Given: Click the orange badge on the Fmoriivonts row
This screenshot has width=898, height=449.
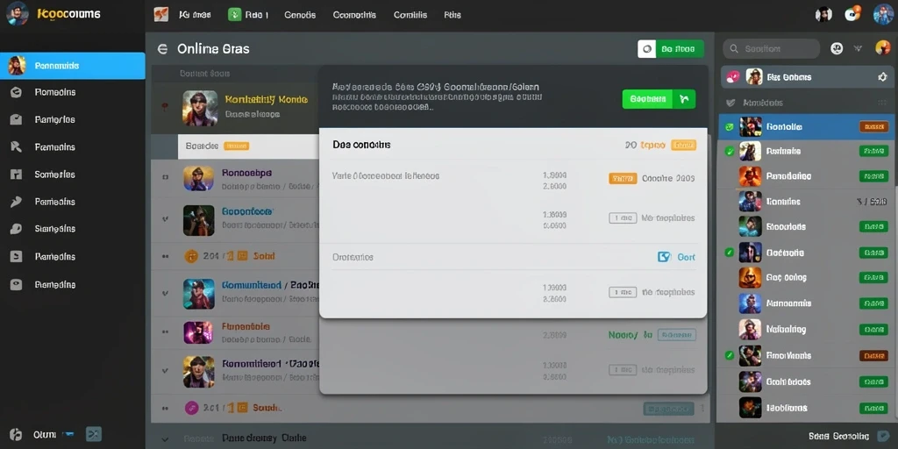Looking at the screenshot, I should [873, 356].
